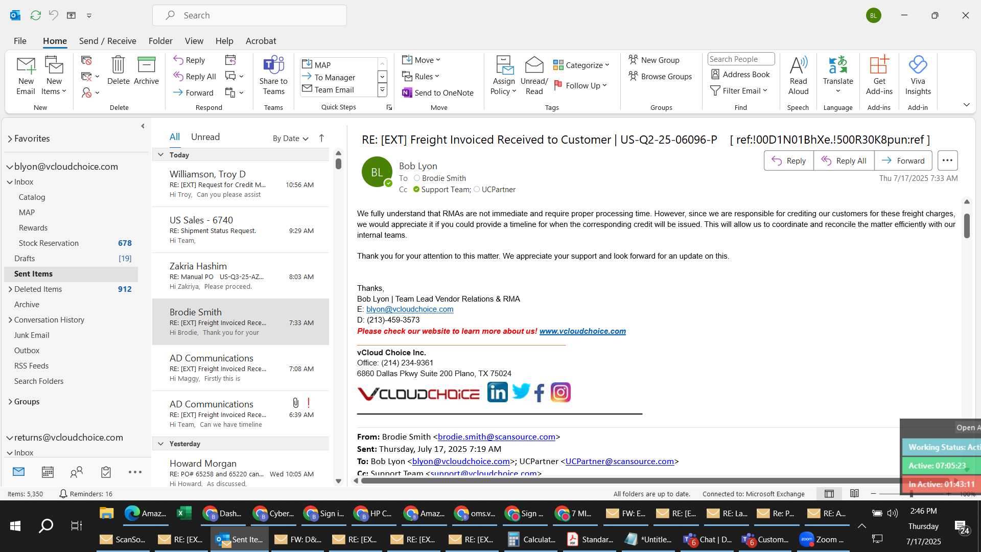The image size is (981, 552).
Task: Switch to Tasks view icon
Action: (x=106, y=472)
